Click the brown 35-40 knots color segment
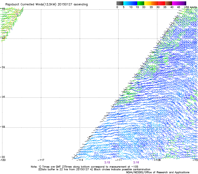Screen dimensions: 198x174 click(x=169, y=3)
